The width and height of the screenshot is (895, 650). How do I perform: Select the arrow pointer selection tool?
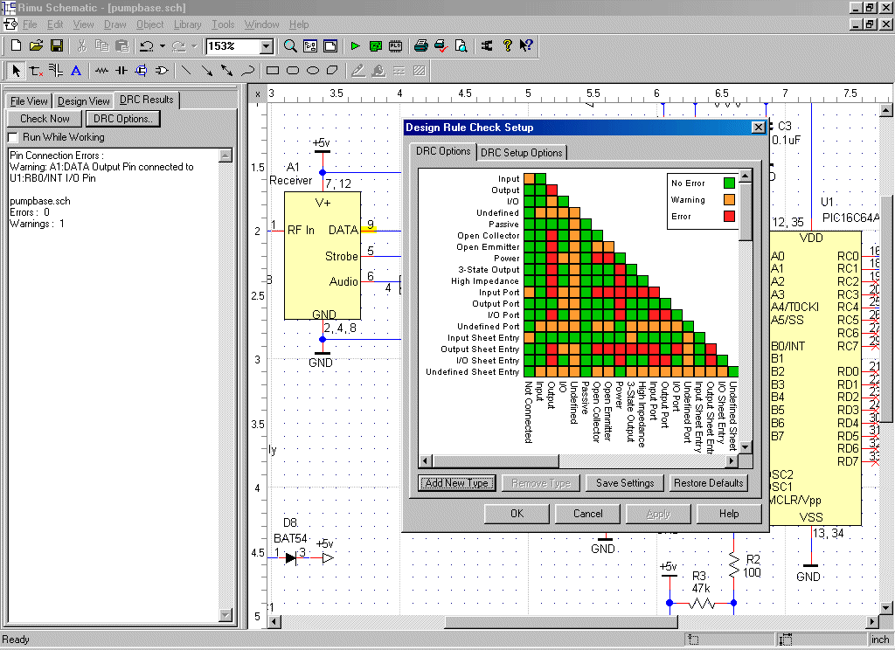16,71
